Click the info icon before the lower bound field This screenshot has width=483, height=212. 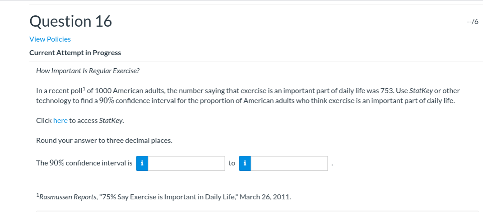(142, 163)
